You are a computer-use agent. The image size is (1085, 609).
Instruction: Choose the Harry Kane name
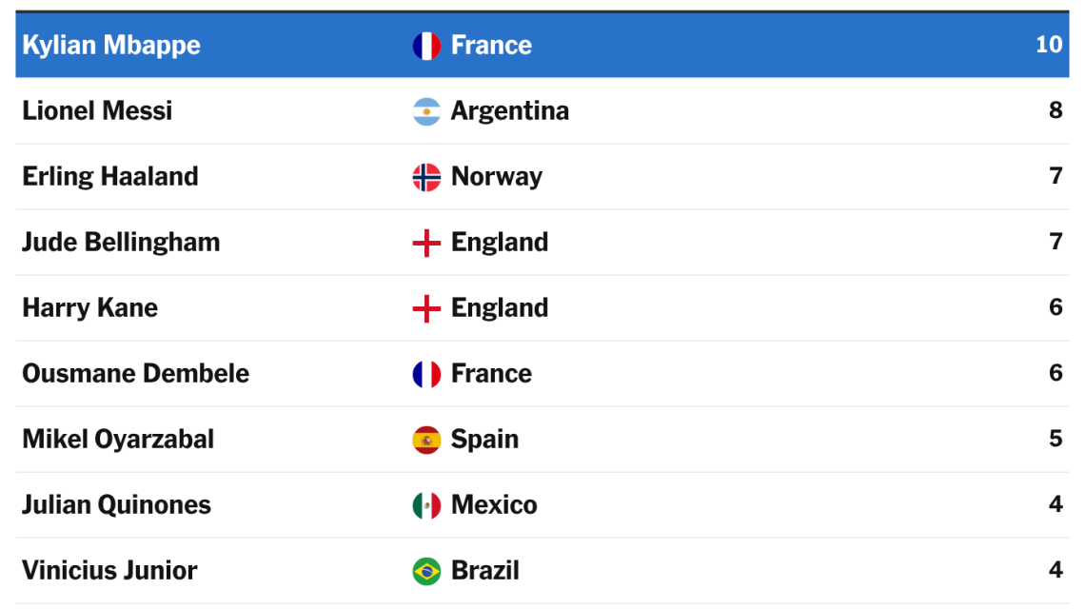90,308
